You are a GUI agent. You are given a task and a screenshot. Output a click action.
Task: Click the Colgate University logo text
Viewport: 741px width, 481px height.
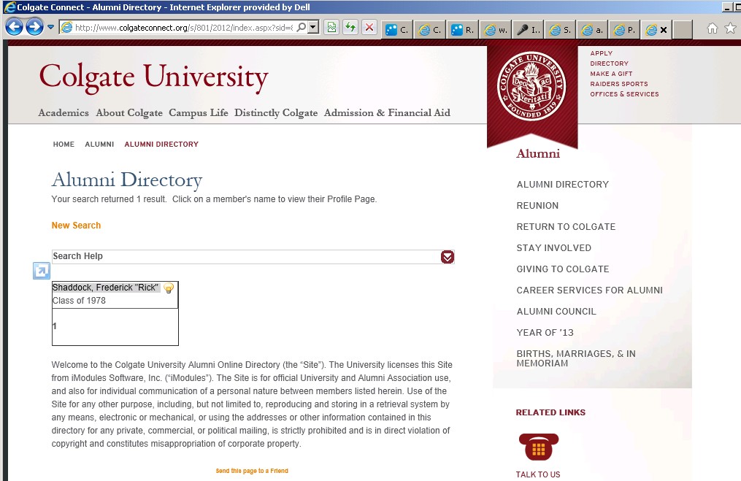pyautogui.click(x=153, y=77)
